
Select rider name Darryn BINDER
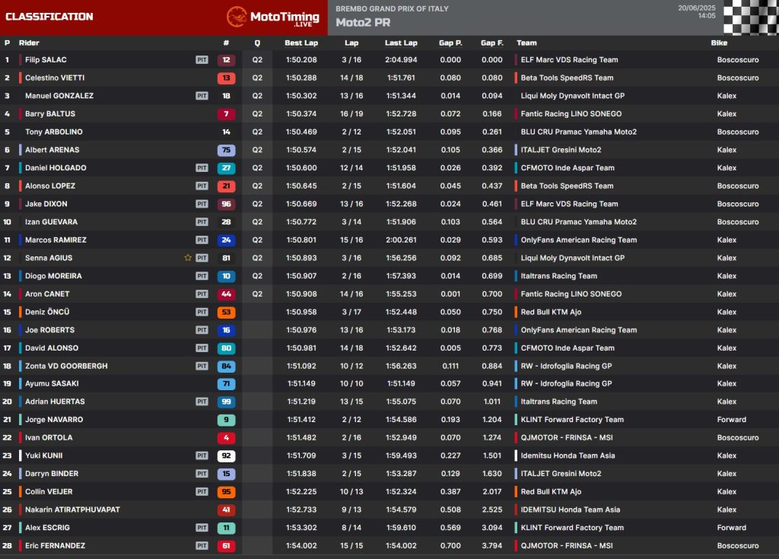click(x=52, y=474)
